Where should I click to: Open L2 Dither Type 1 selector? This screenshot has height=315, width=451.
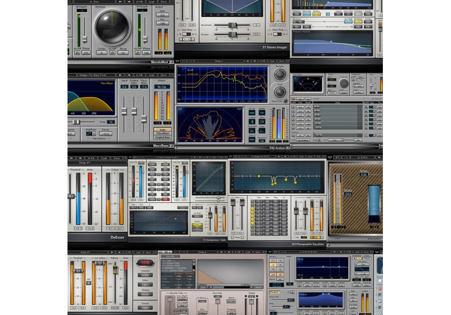[145, 285]
